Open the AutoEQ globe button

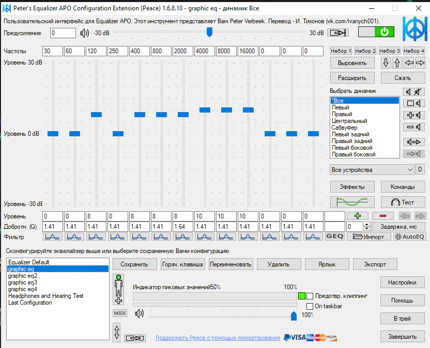(x=409, y=236)
